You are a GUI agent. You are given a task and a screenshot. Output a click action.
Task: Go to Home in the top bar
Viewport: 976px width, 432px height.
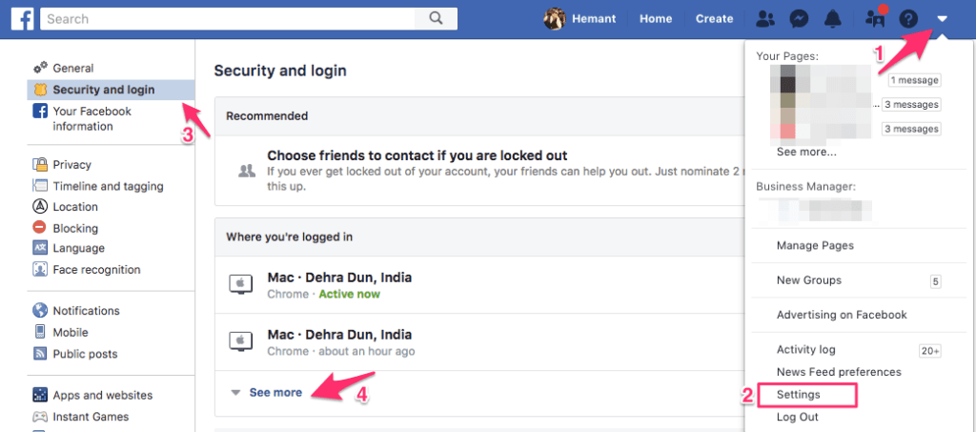(x=656, y=19)
